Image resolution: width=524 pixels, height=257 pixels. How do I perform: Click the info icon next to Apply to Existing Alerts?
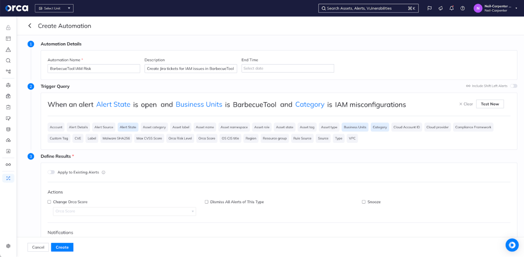pyautogui.click(x=103, y=172)
